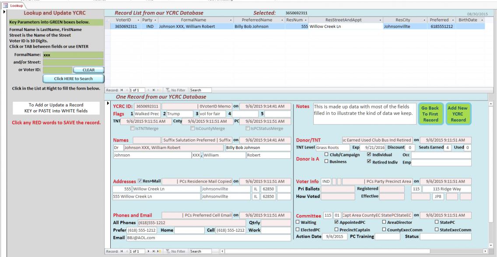The width and height of the screenshot is (497, 257).
Task: Click into the and/or Street input field
Action: [x=73, y=62]
